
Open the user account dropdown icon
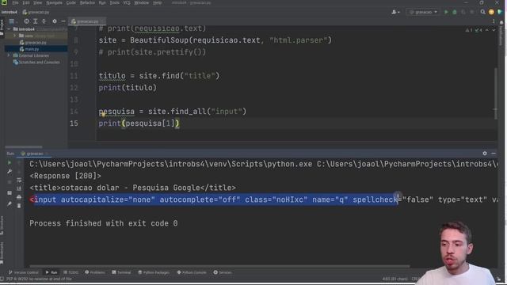(395, 12)
